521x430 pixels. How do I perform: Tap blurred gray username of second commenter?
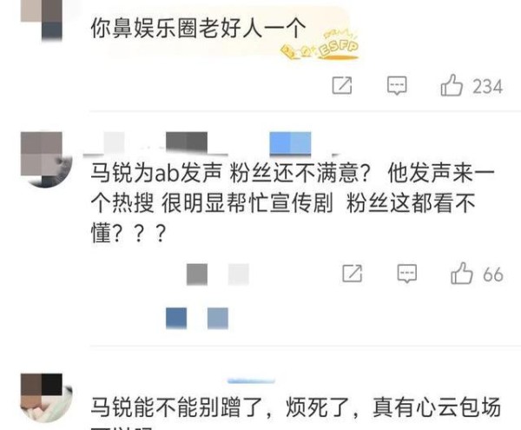(187, 142)
